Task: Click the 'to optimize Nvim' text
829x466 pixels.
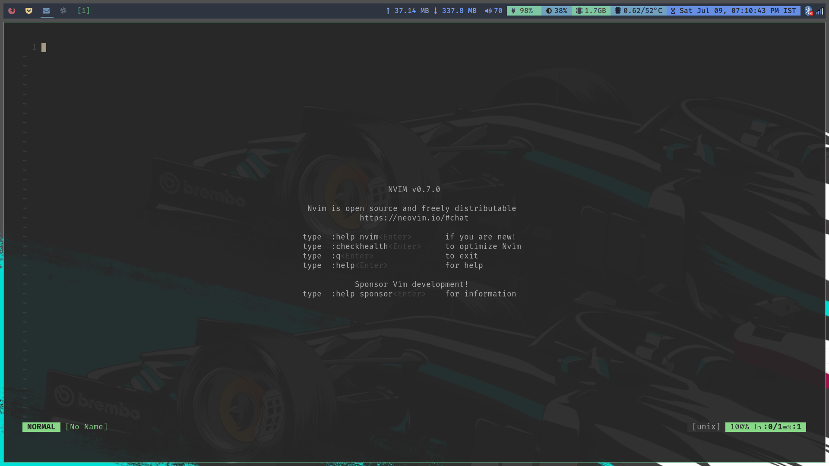Action: click(x=483, y=246)
